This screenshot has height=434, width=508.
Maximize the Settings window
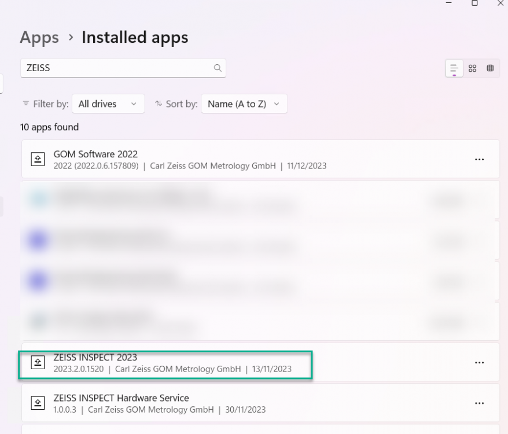(474, 3)
